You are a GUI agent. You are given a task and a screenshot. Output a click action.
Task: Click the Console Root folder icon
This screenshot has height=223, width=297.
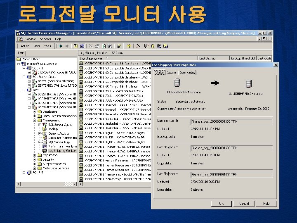point(19,59)
